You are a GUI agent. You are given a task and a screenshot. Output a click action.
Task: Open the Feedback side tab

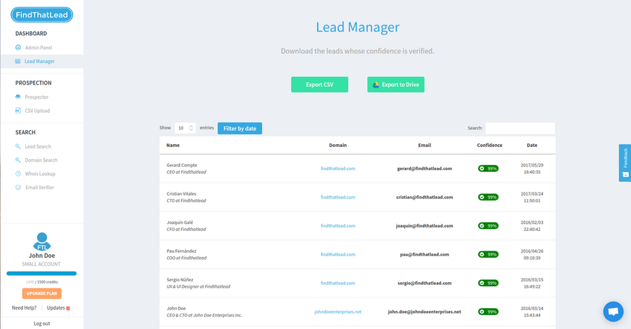coord(625,162)
